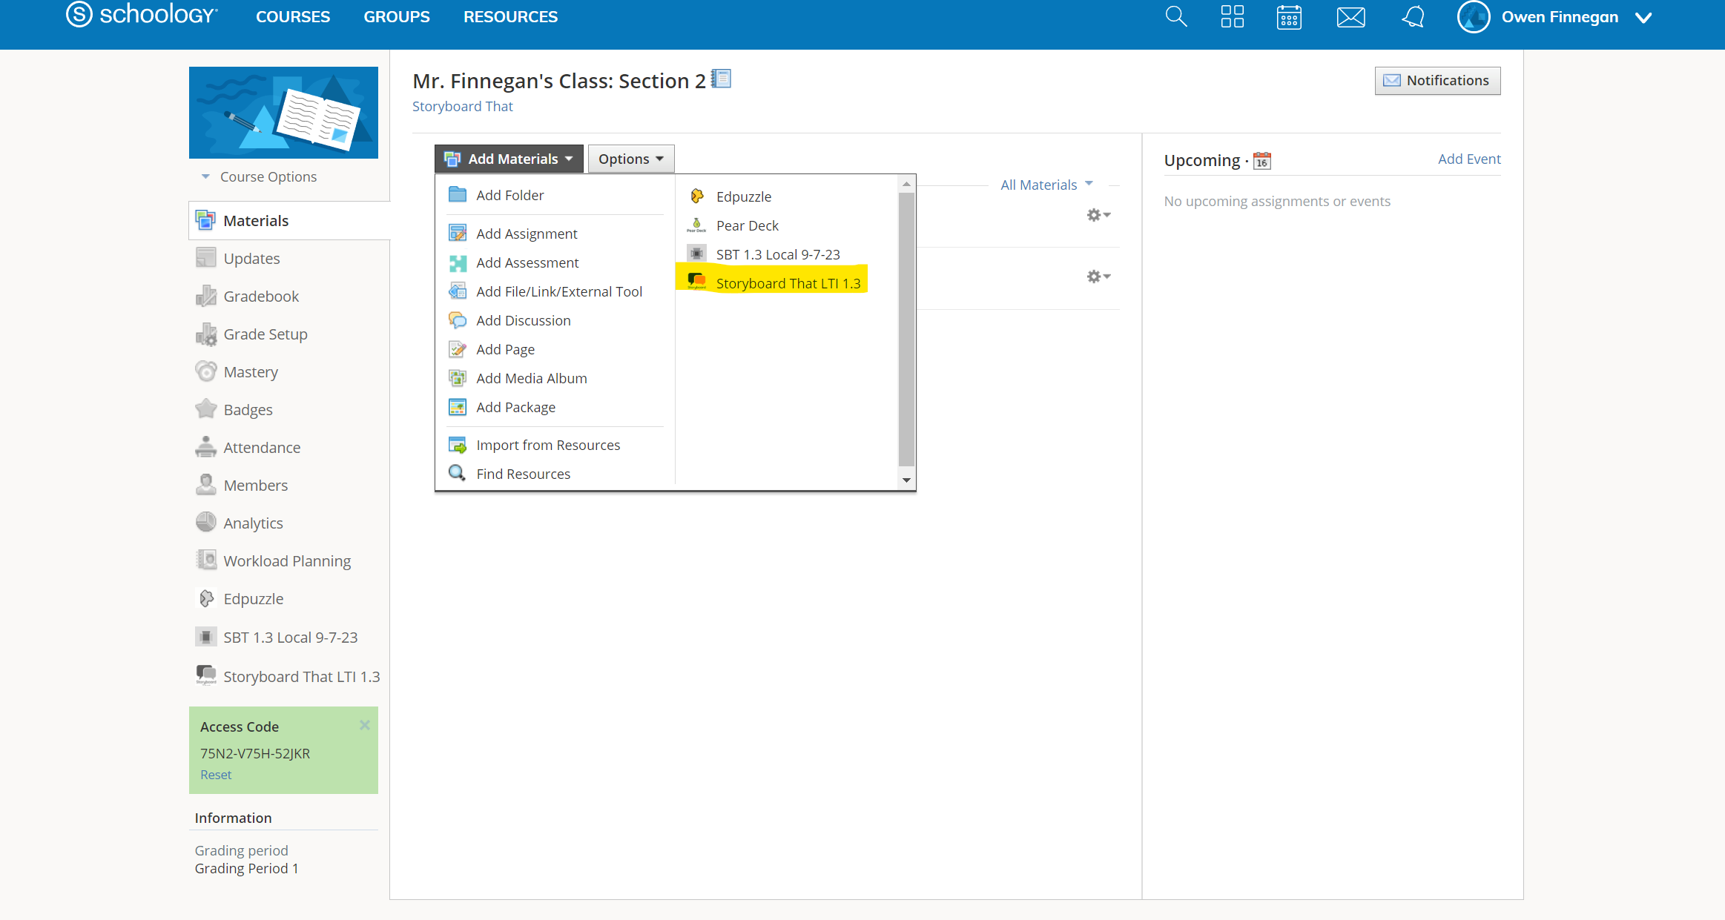Image resolution: width=1725 pixels, height=920 pixels.
Task: Click access code text 75N2-V75H-52JKR
Action: coord(255,753)
